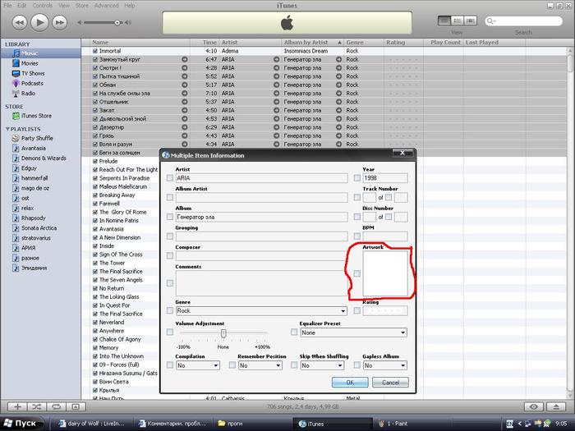Viewport: 575px width, 431px height.
Task: Enable the Artwork checkbox
Action: [357, 273]
